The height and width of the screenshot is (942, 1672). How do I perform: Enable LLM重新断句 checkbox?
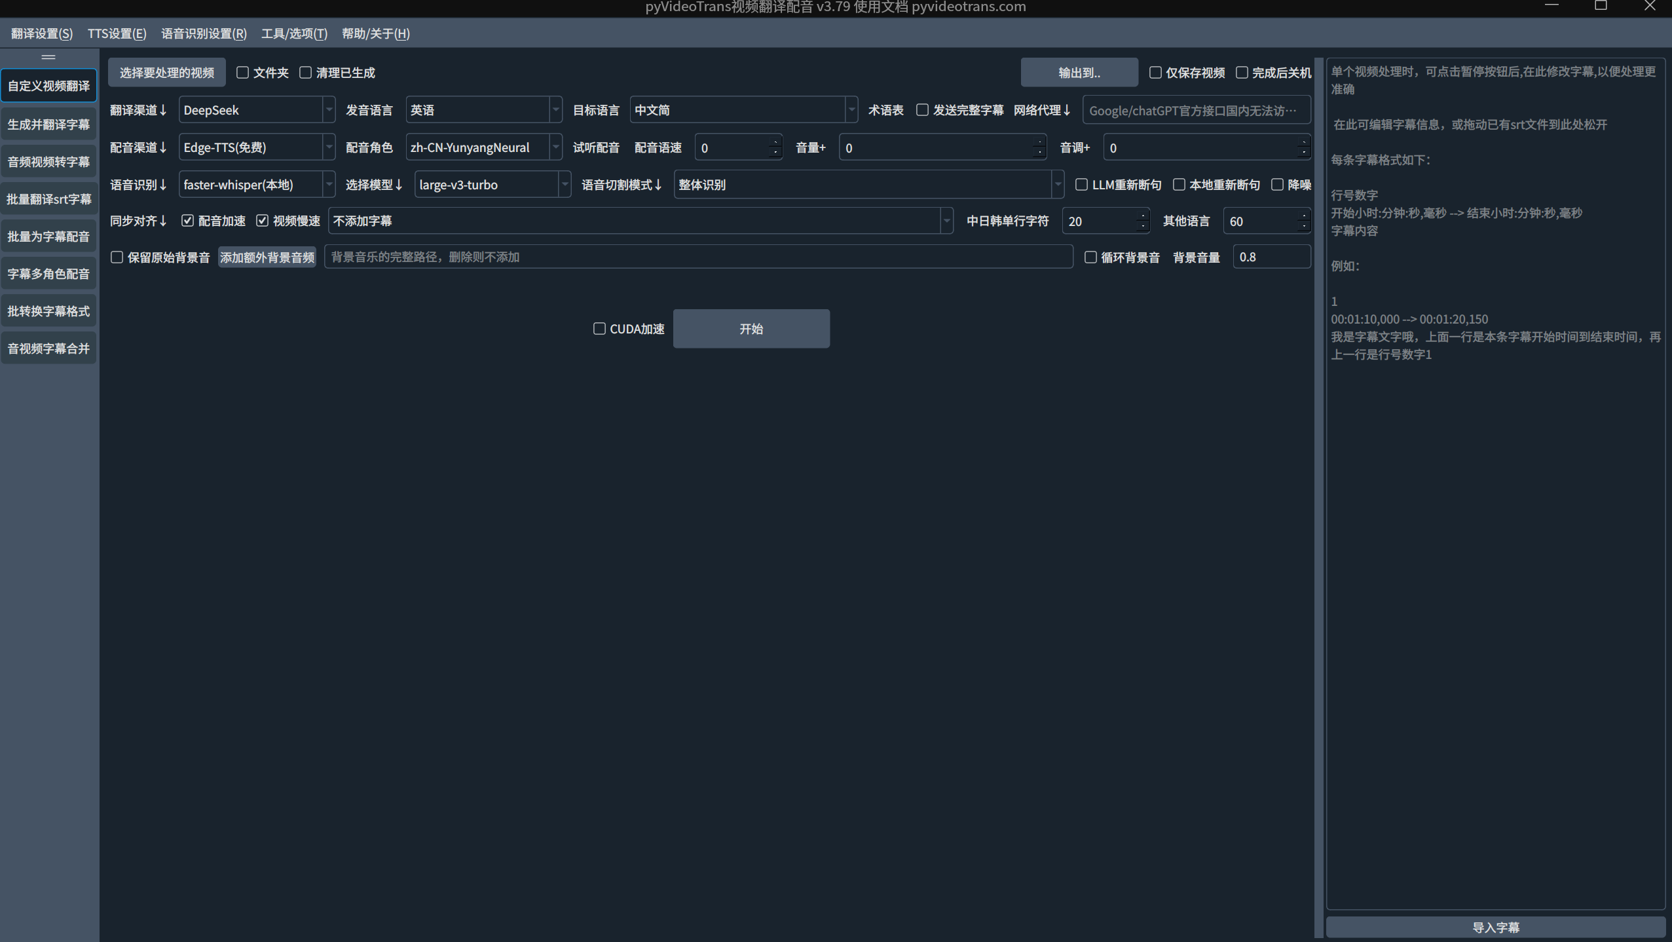point(1081,185)
